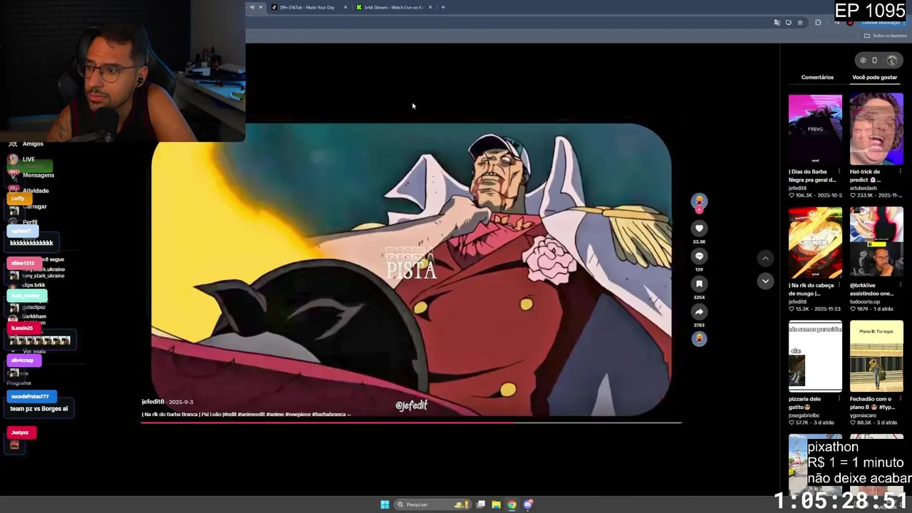Open a new browser tab with plus

click(x=443, y=7)
